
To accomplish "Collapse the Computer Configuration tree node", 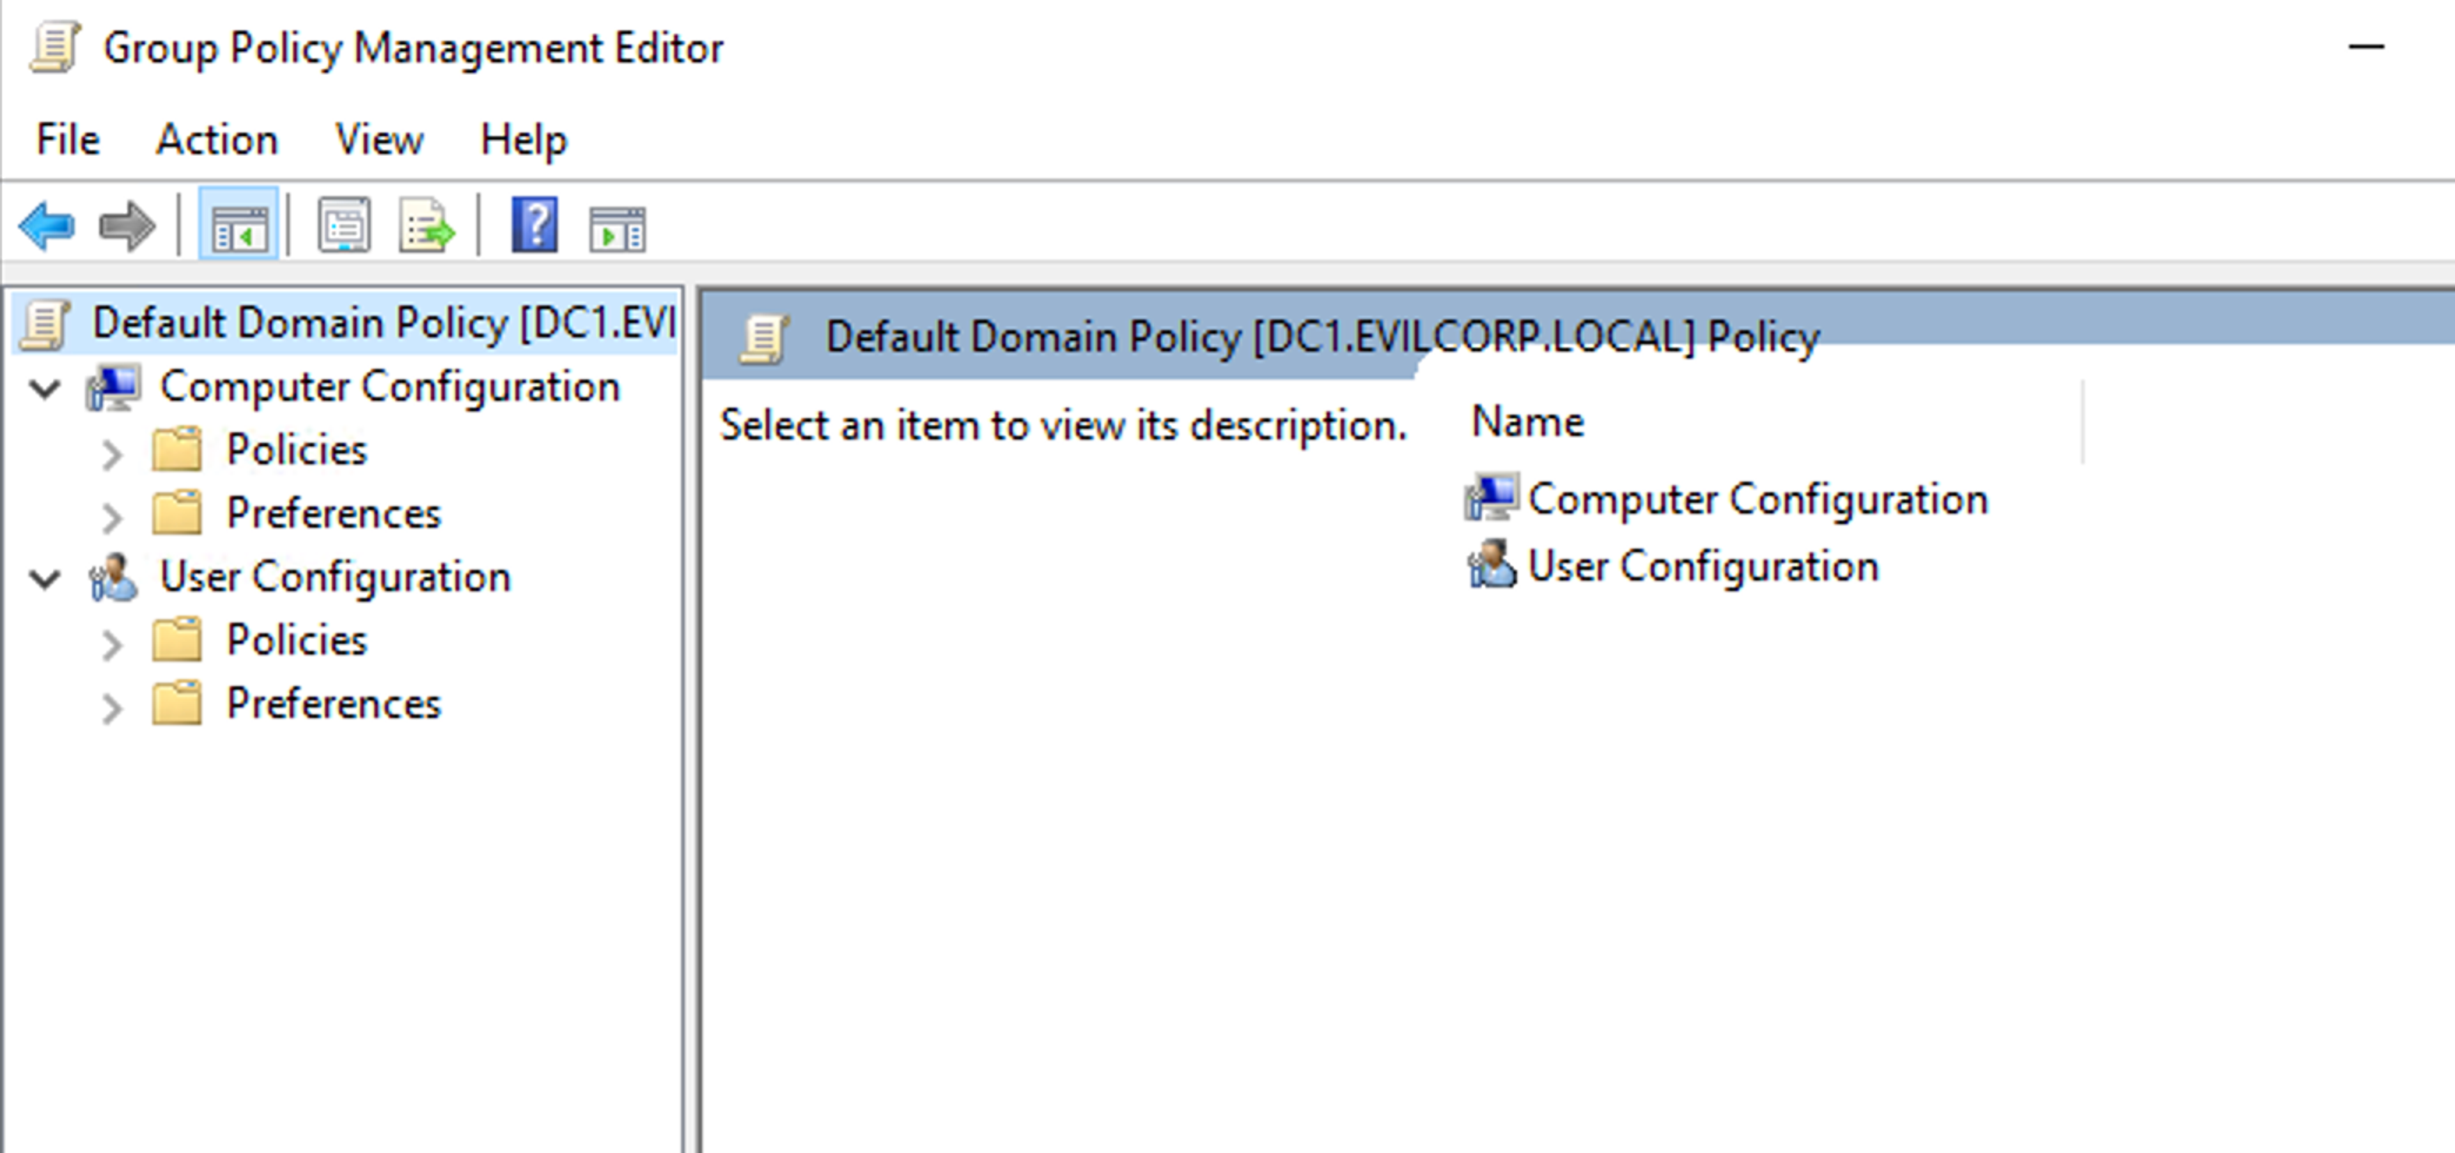I will tap(45, 388).
